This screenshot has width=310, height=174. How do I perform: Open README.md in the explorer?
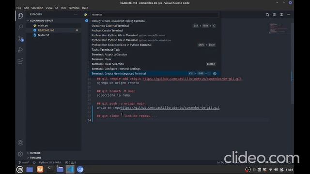coord(46,30)
